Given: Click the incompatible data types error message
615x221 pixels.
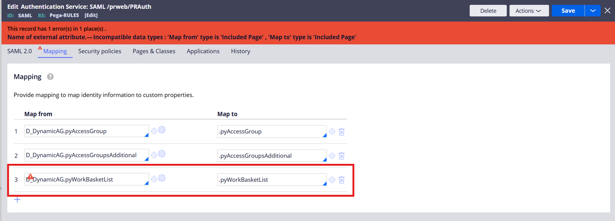Looking at the screenshot, I should 182,37.
